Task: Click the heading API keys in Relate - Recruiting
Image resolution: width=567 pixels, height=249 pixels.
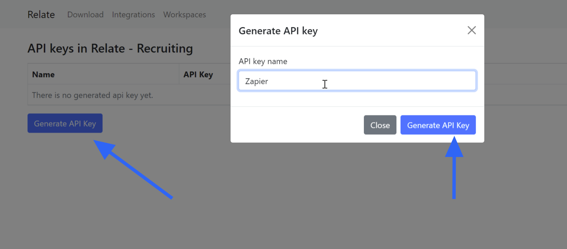Action: [x=110, y=48]
